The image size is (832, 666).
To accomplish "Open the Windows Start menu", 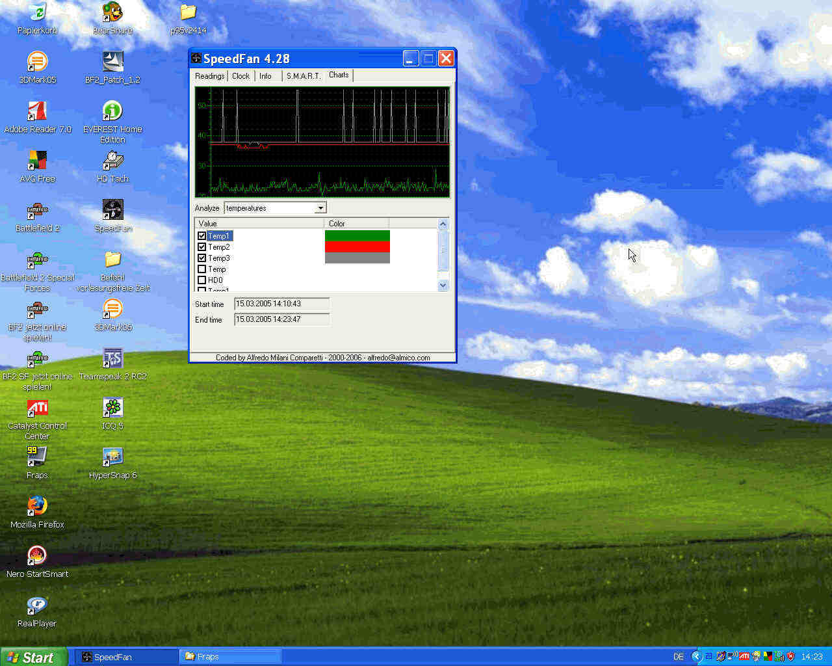I will (33, 657).
